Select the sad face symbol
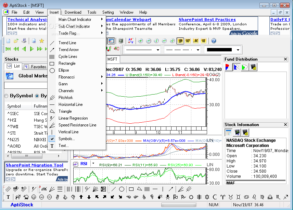This screenshot has width=293, height=210. (49, 197)
